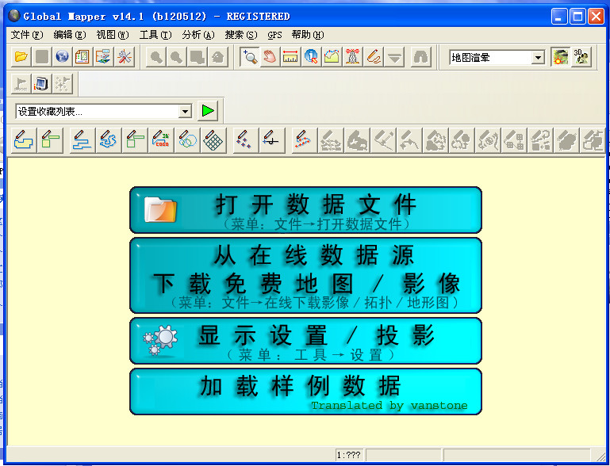Click the greyed-out Save icon next to Open
This screenshot has height=466, width=610.
click(x=41, y=57)
